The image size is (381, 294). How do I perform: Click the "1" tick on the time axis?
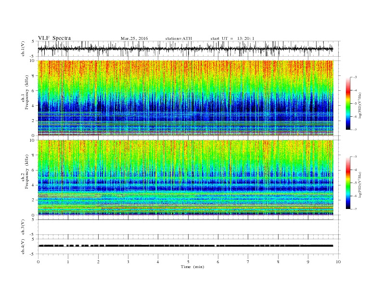(x=68, y=262)
